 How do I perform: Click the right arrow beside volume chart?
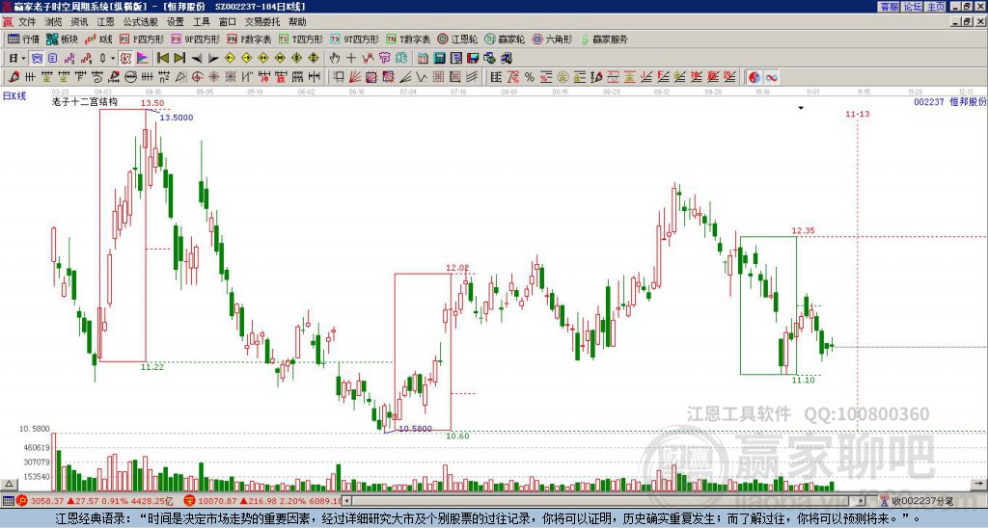coord(979,484)
